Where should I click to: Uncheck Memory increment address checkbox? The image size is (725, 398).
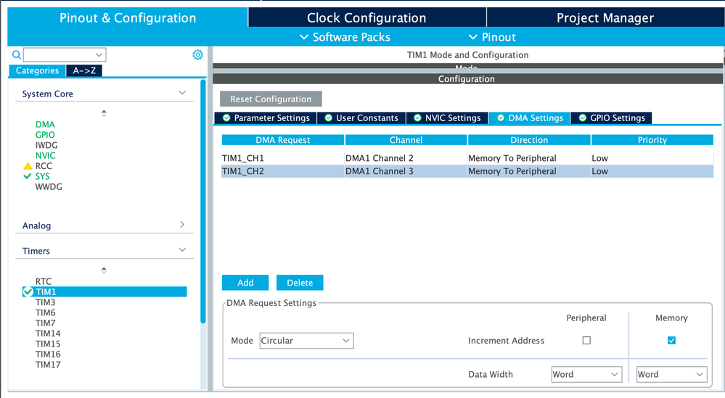click(x=671, y=340)
